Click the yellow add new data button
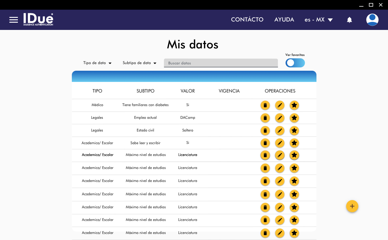Image resolution: width=388 pixels, height=240 pixels. tap(352, 206)
